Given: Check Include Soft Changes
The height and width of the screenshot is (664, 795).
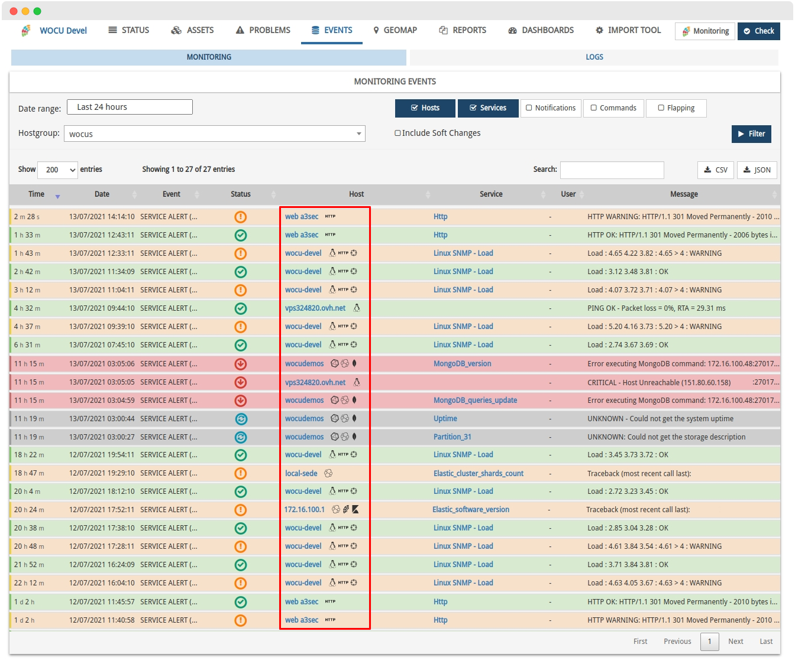Looking at the screenshot, I should click(x=398, y=134).
